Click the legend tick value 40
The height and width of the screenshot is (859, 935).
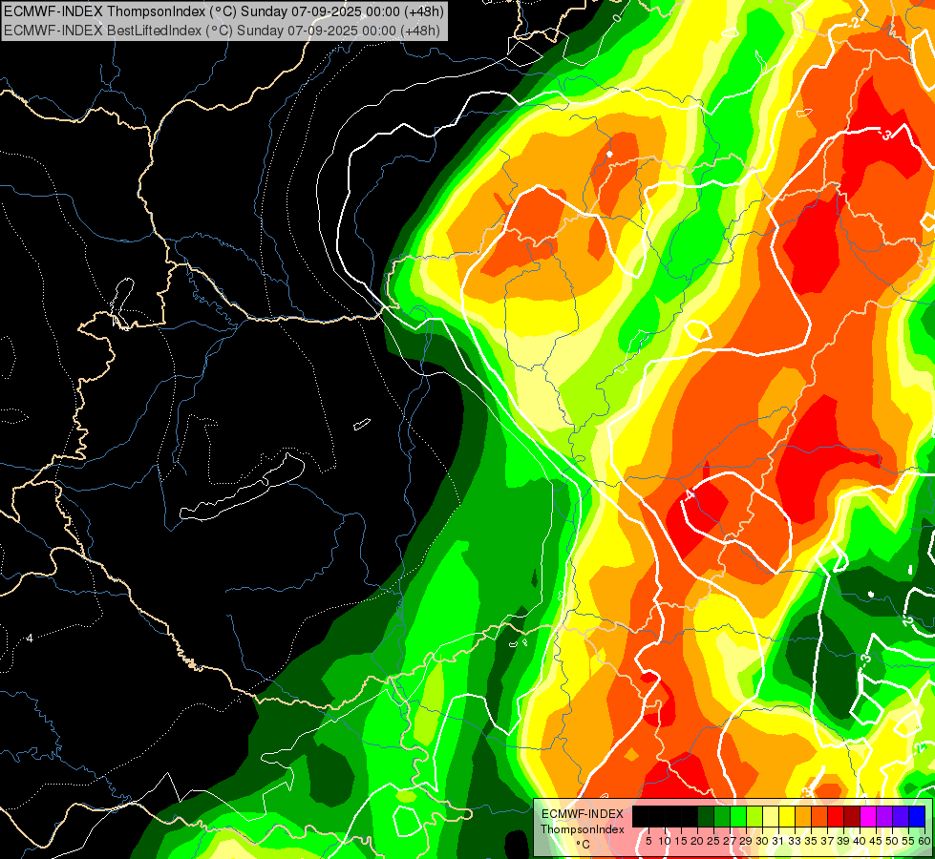click(860, 841)
